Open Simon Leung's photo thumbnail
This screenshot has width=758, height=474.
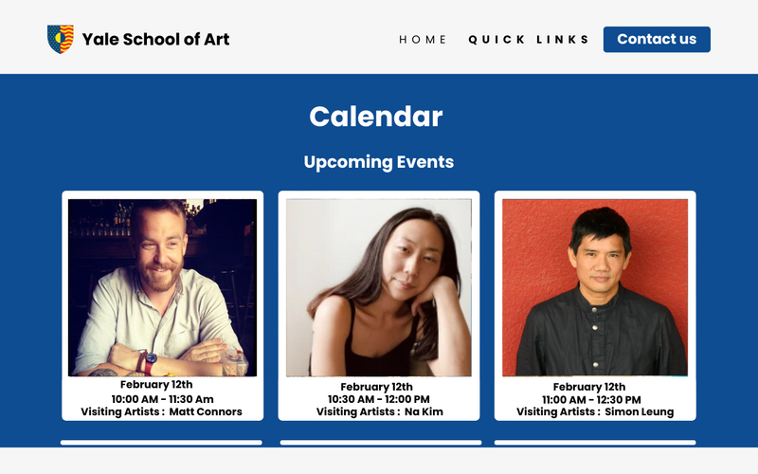[595, 287]
